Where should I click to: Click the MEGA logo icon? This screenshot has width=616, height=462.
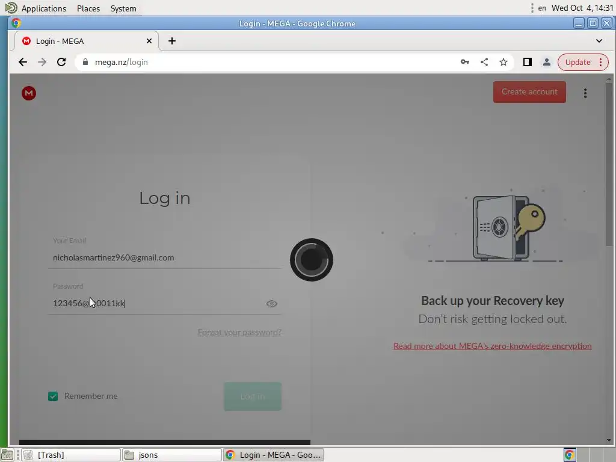click(29, 93)
